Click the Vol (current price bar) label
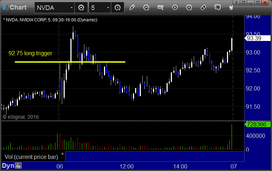 tap(31, 157)
